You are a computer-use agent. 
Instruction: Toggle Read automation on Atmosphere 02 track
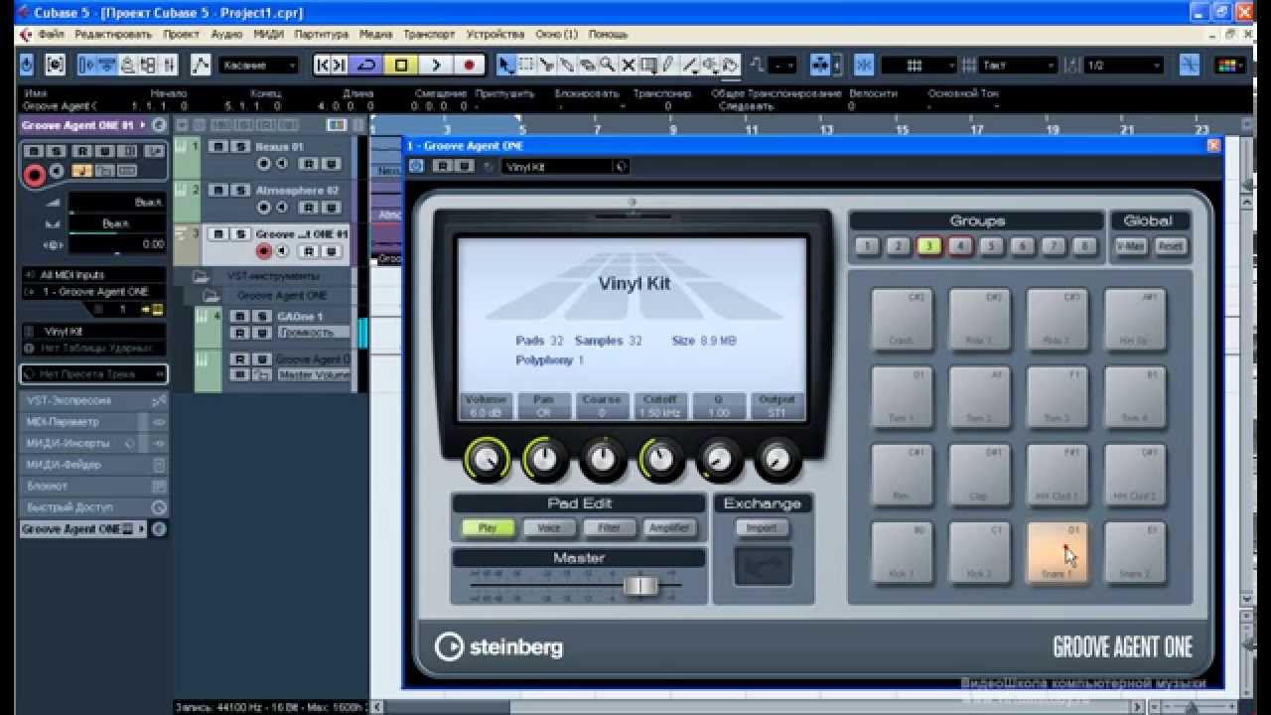[x=309, y=208]
